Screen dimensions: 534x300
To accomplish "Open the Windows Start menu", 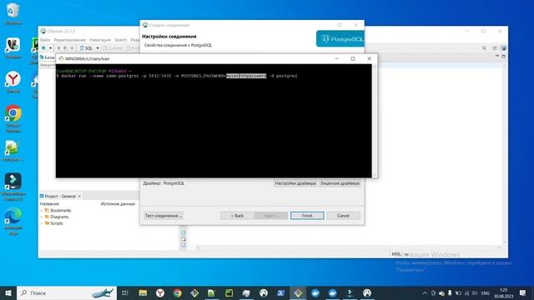I will (x=8, y=292).
